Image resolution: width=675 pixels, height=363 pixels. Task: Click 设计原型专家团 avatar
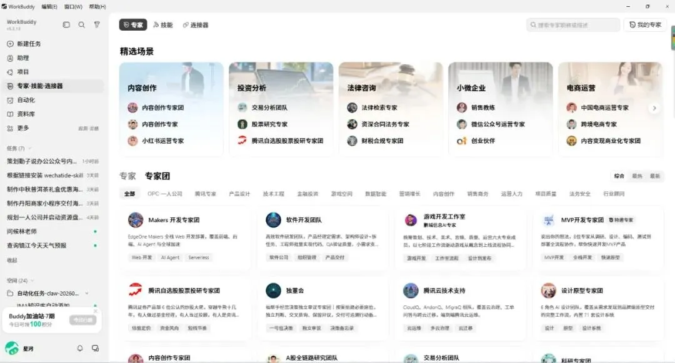[549, 291]
